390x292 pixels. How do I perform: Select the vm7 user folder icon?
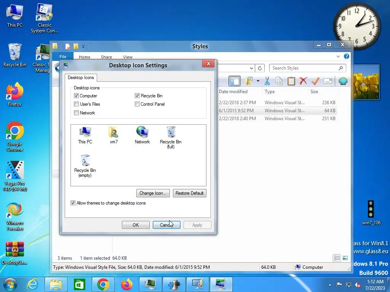coord(113,135)
